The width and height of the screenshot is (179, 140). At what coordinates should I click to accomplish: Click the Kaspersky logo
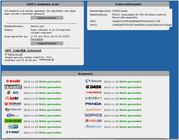(94, 98)
